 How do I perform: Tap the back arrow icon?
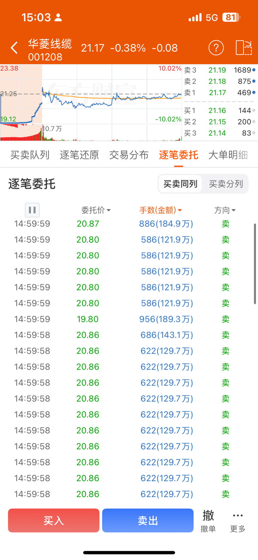point(14,48)
